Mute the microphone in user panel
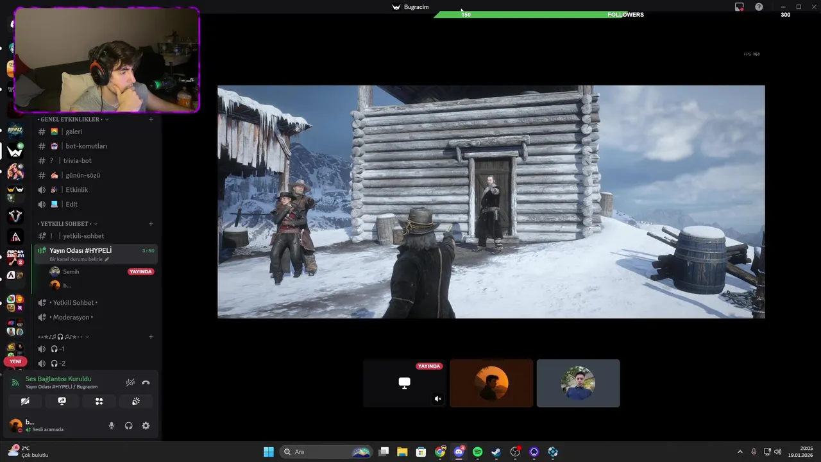The width and height of the screenshot is (821, 462). [112, 425]
